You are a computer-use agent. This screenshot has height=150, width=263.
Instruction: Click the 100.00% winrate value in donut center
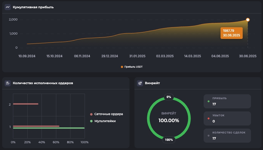point(169,120)
